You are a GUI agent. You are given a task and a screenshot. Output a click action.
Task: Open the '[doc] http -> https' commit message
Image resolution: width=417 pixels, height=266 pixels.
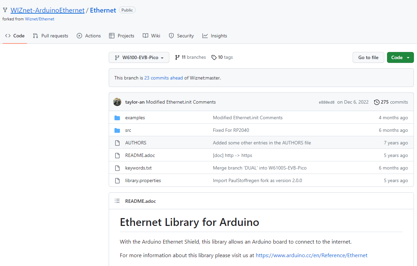pos(232,155)
